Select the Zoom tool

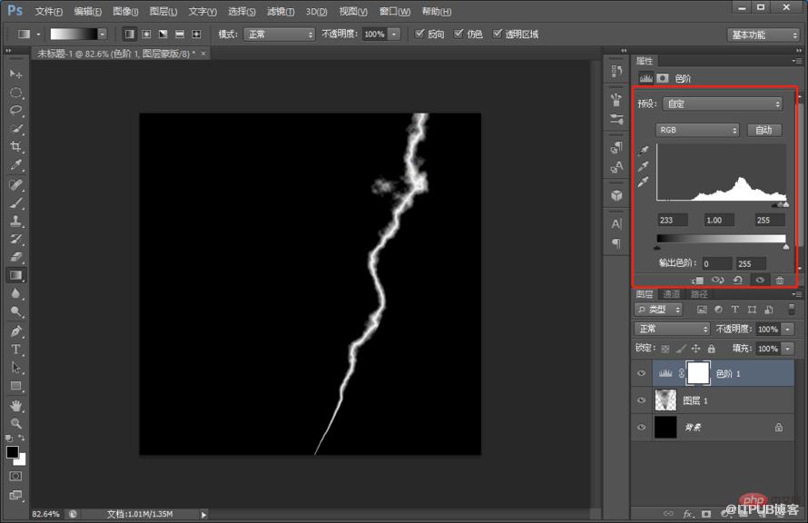tap(16, 423)
